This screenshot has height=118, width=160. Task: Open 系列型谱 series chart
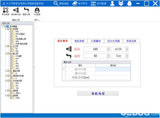click(99, 3)
